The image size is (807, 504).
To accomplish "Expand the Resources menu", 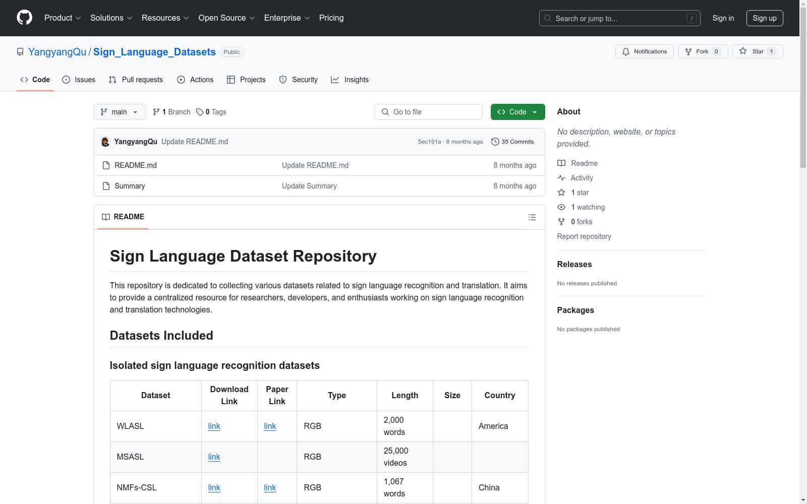I will pos(165,18).
